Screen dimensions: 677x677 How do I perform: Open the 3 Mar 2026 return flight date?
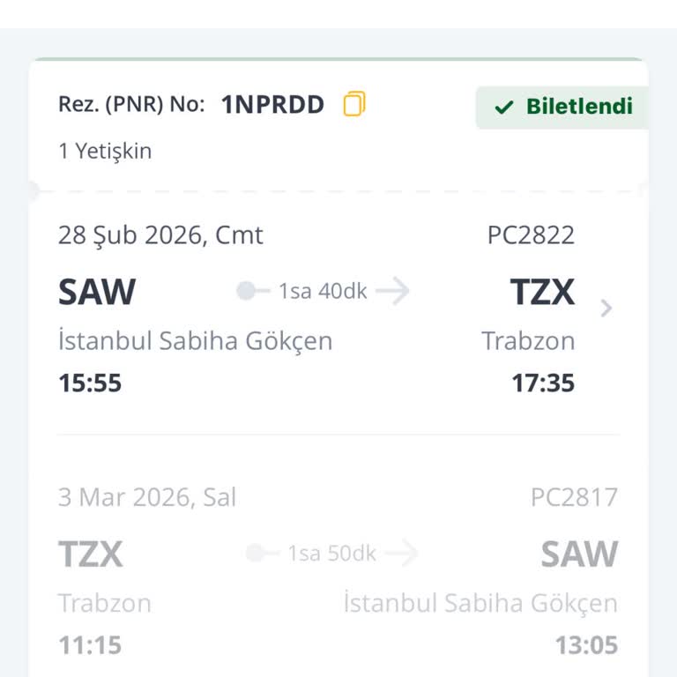(147, 497)
